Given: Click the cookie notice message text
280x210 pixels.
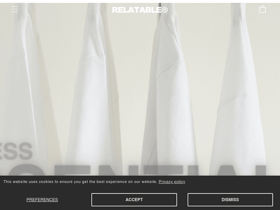Looking at the screenshot, I should [80, 182].
